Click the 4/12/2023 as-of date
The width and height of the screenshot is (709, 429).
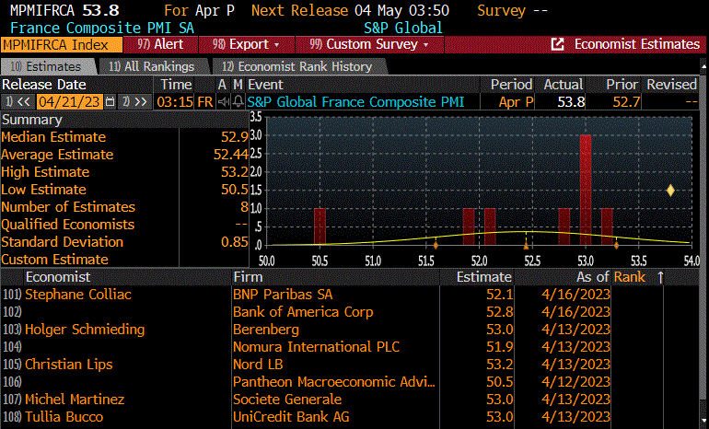pos(575,382)
